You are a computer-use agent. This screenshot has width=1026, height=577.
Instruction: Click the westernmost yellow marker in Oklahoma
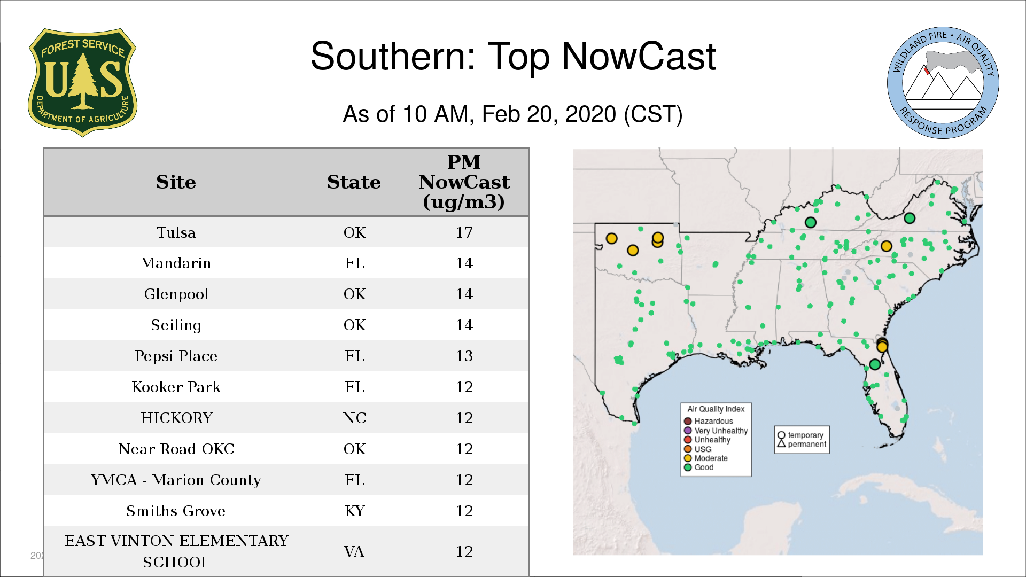pos(612,238)
